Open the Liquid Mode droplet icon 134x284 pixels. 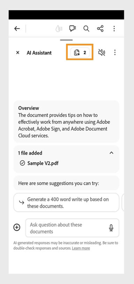tap(59, 29)
